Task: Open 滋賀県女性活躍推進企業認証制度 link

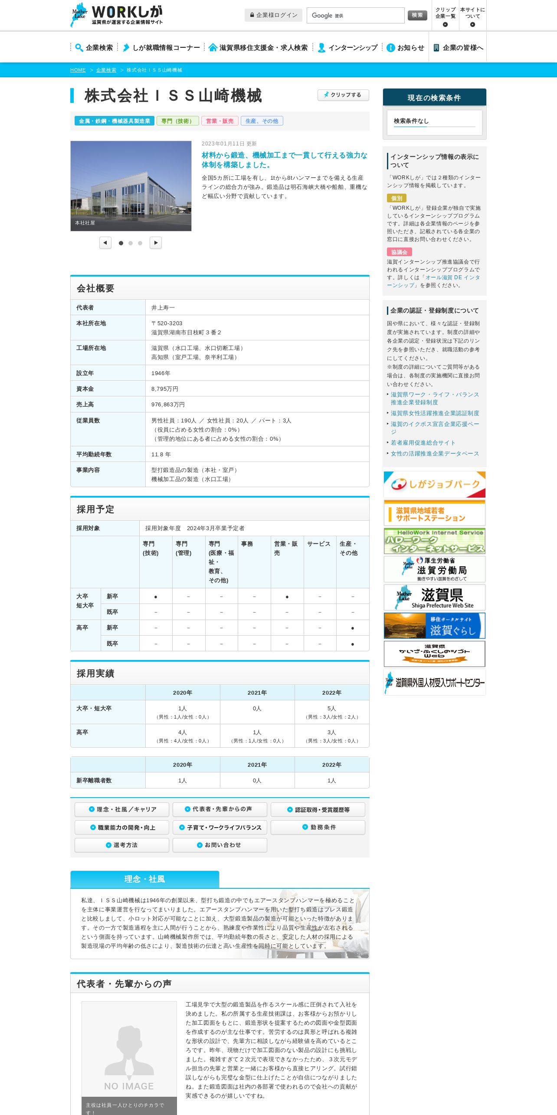Action: point(435,413)
